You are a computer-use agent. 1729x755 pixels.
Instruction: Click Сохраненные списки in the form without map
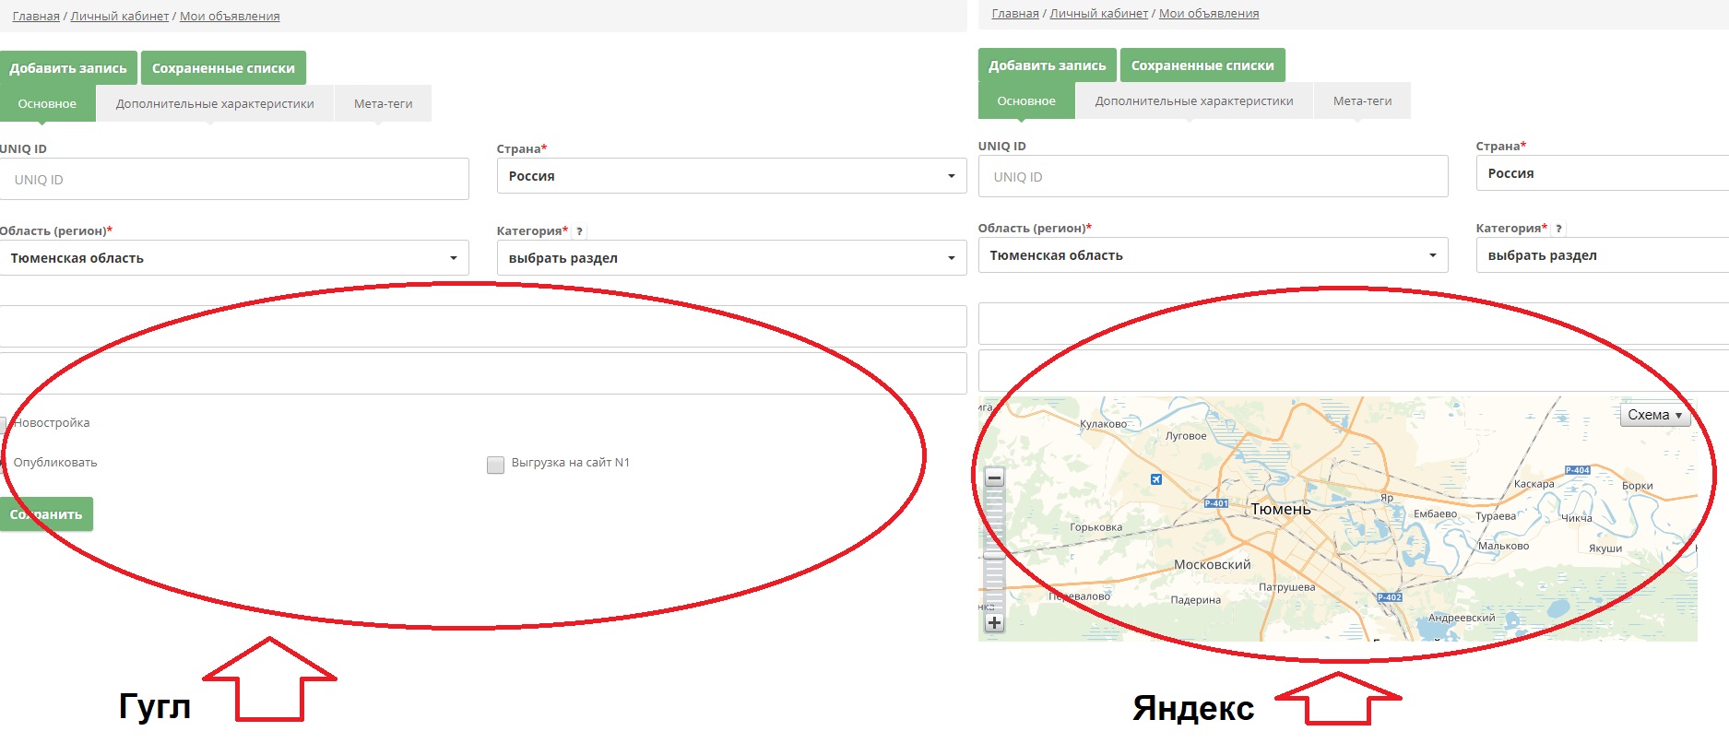(x=223, y=68)
